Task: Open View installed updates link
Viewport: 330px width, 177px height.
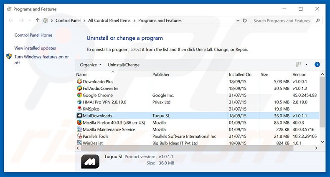Action: (x=35, y=48)
